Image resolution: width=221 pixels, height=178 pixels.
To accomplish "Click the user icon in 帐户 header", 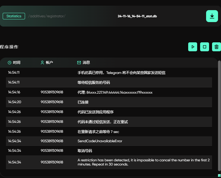I will (42, 63).
